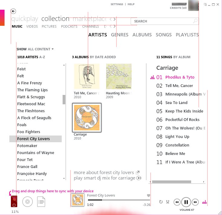Click the heart rating icon
Image resolution: width=222 pixels, height=215 pixels.
149,195
